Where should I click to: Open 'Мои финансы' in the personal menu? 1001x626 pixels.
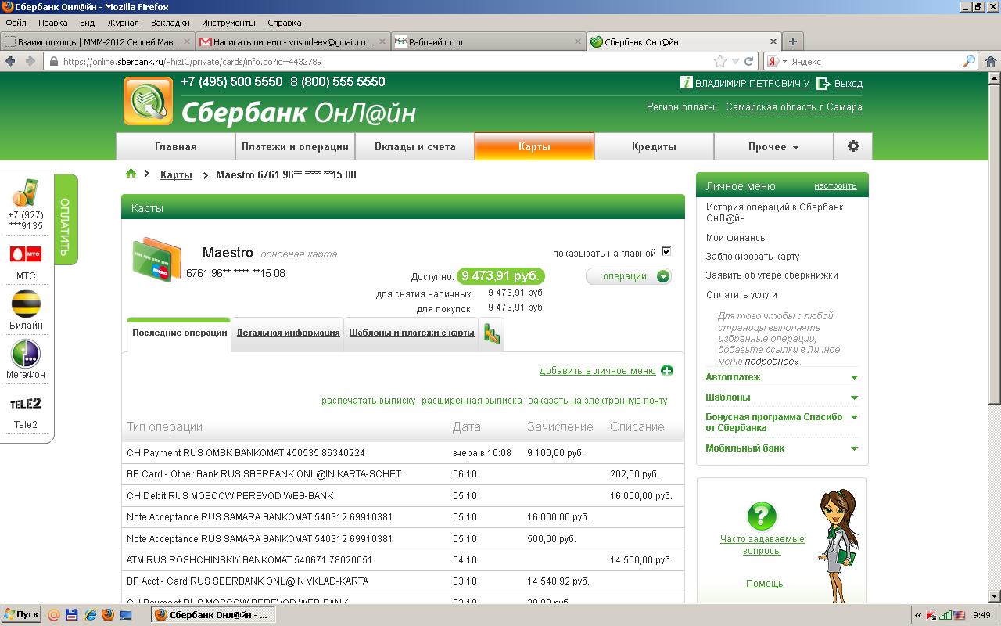(x=736, y=238)
